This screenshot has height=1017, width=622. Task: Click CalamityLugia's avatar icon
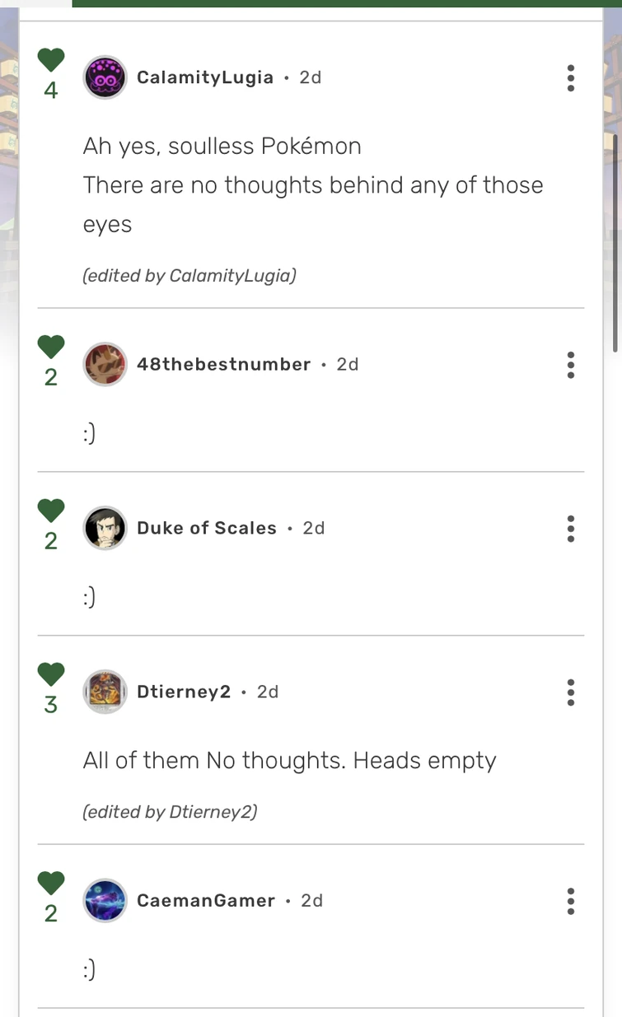[x=105, y=77]
